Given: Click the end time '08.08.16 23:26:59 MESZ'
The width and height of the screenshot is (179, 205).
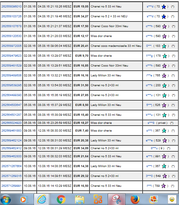Looking at the screenshot, I should click(x=55, y=123).
